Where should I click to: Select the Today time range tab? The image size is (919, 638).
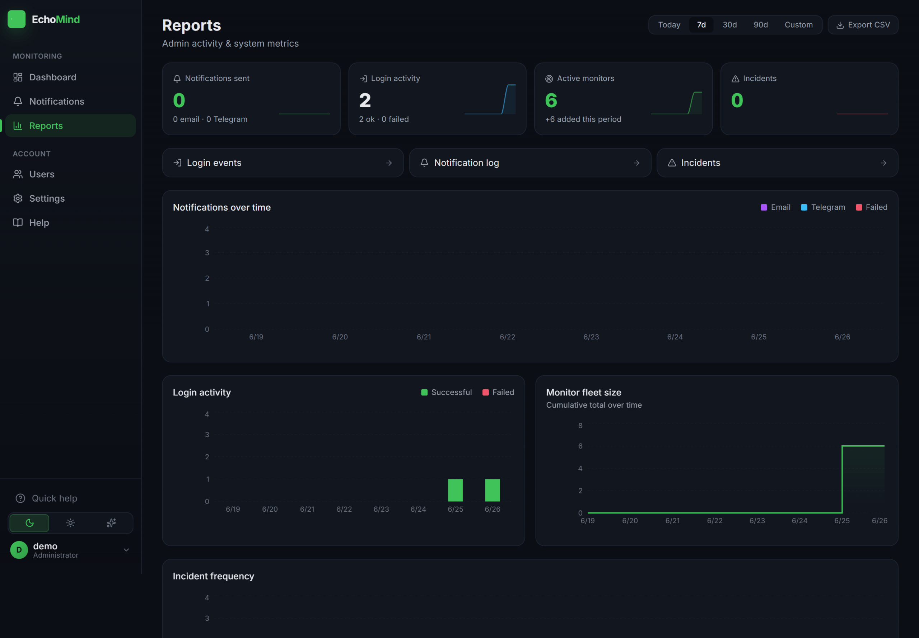[x=669, y=25]
